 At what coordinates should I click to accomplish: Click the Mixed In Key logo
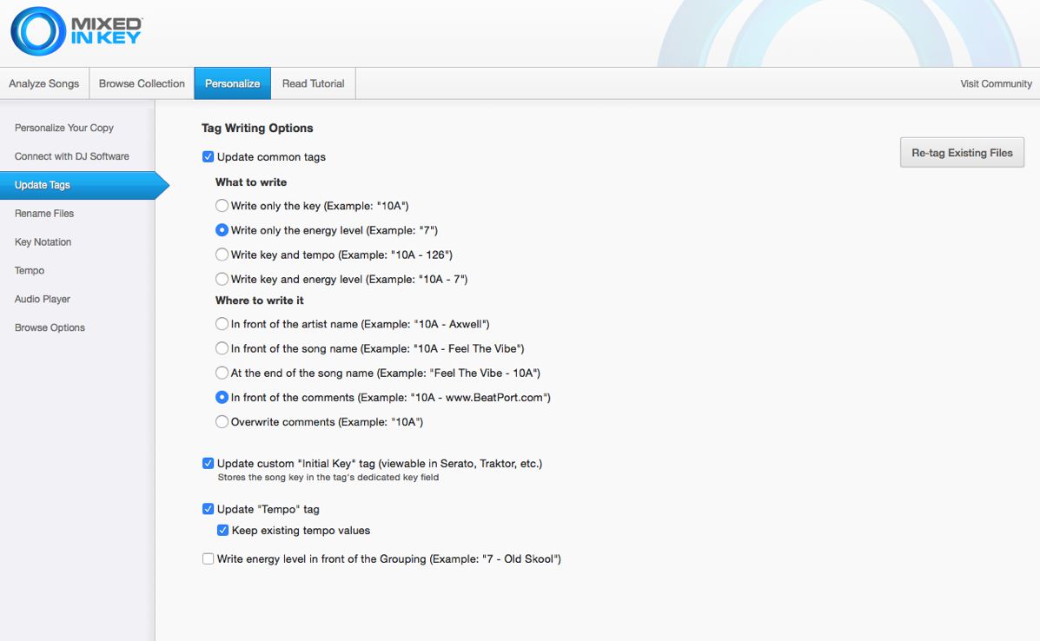tap(76, 32)
